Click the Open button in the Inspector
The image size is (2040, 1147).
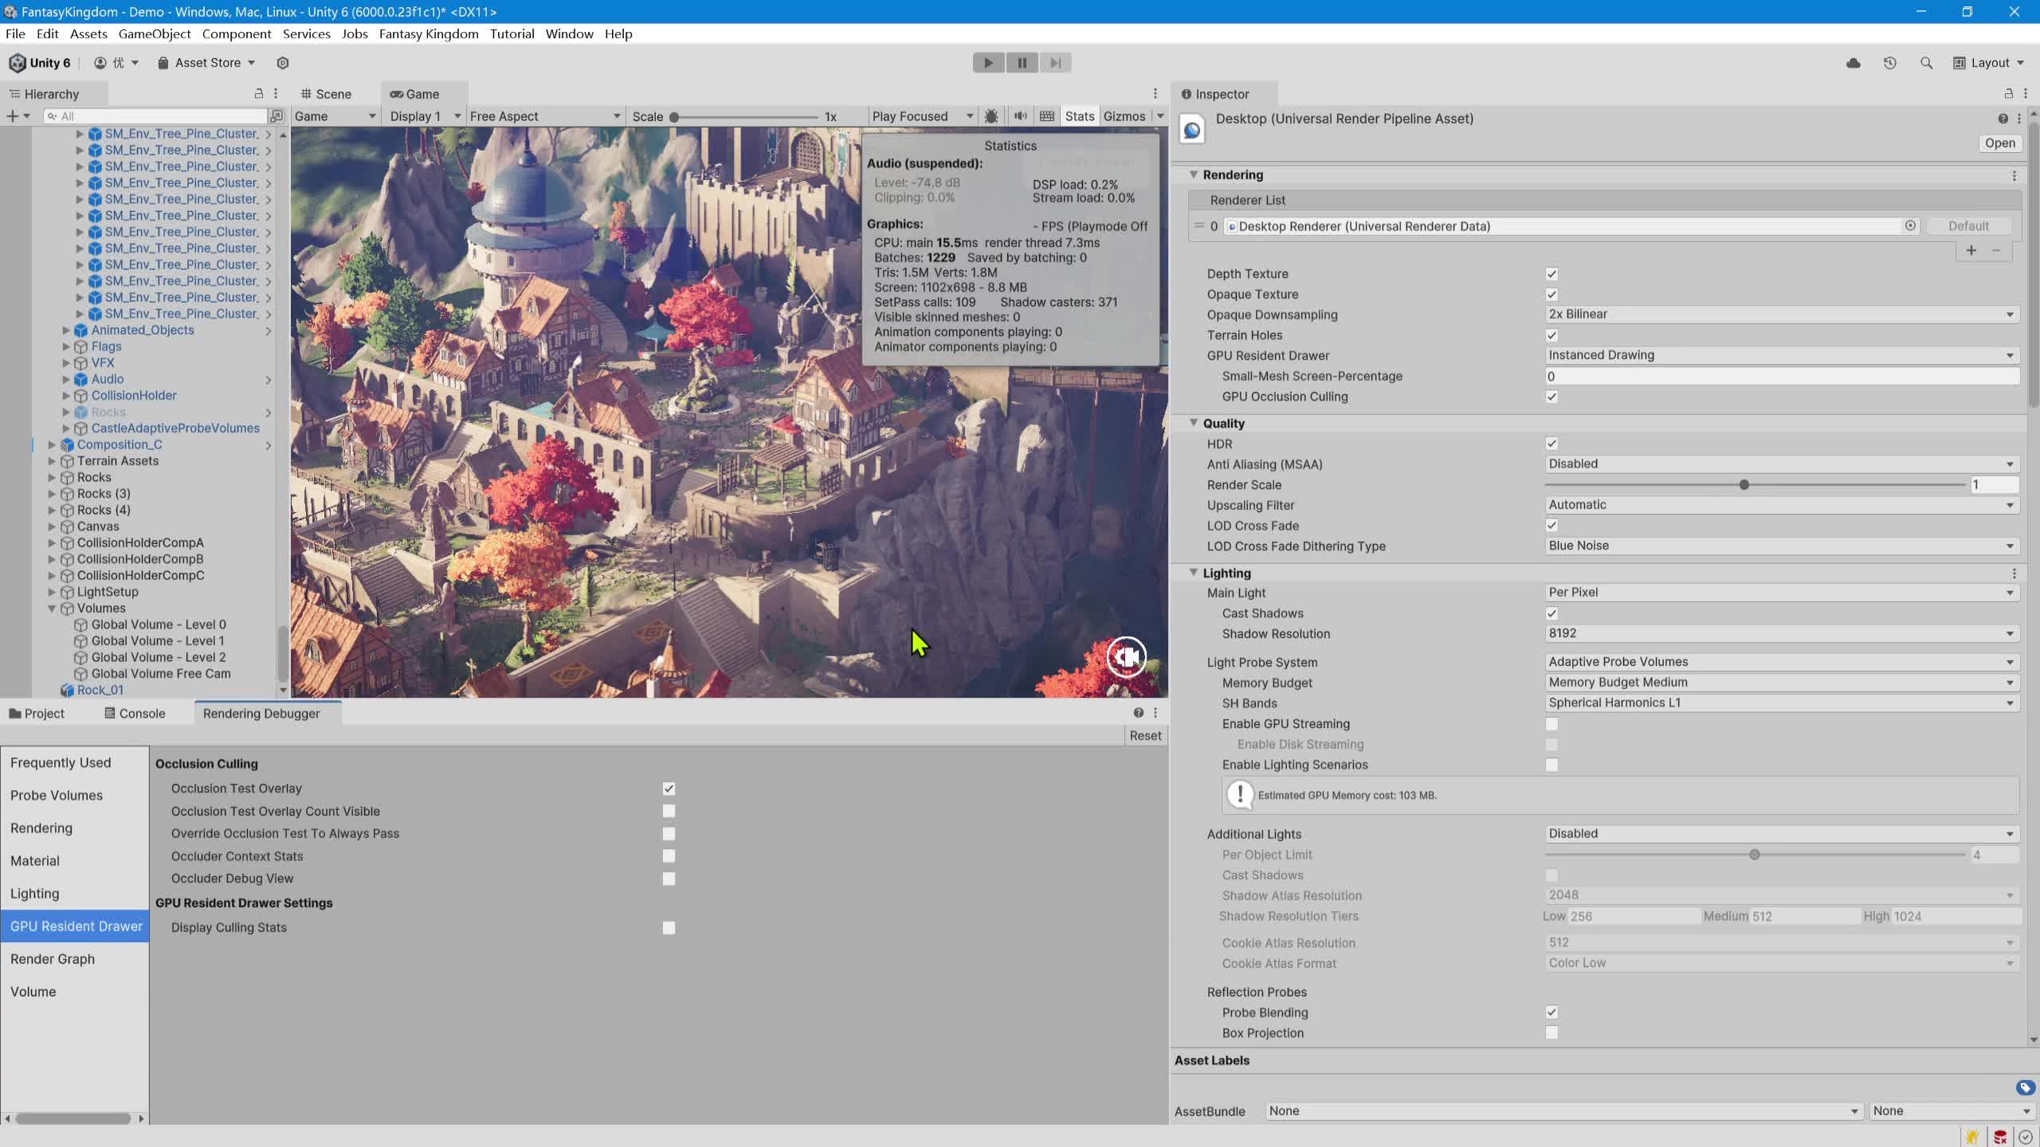pos(2000,143)
